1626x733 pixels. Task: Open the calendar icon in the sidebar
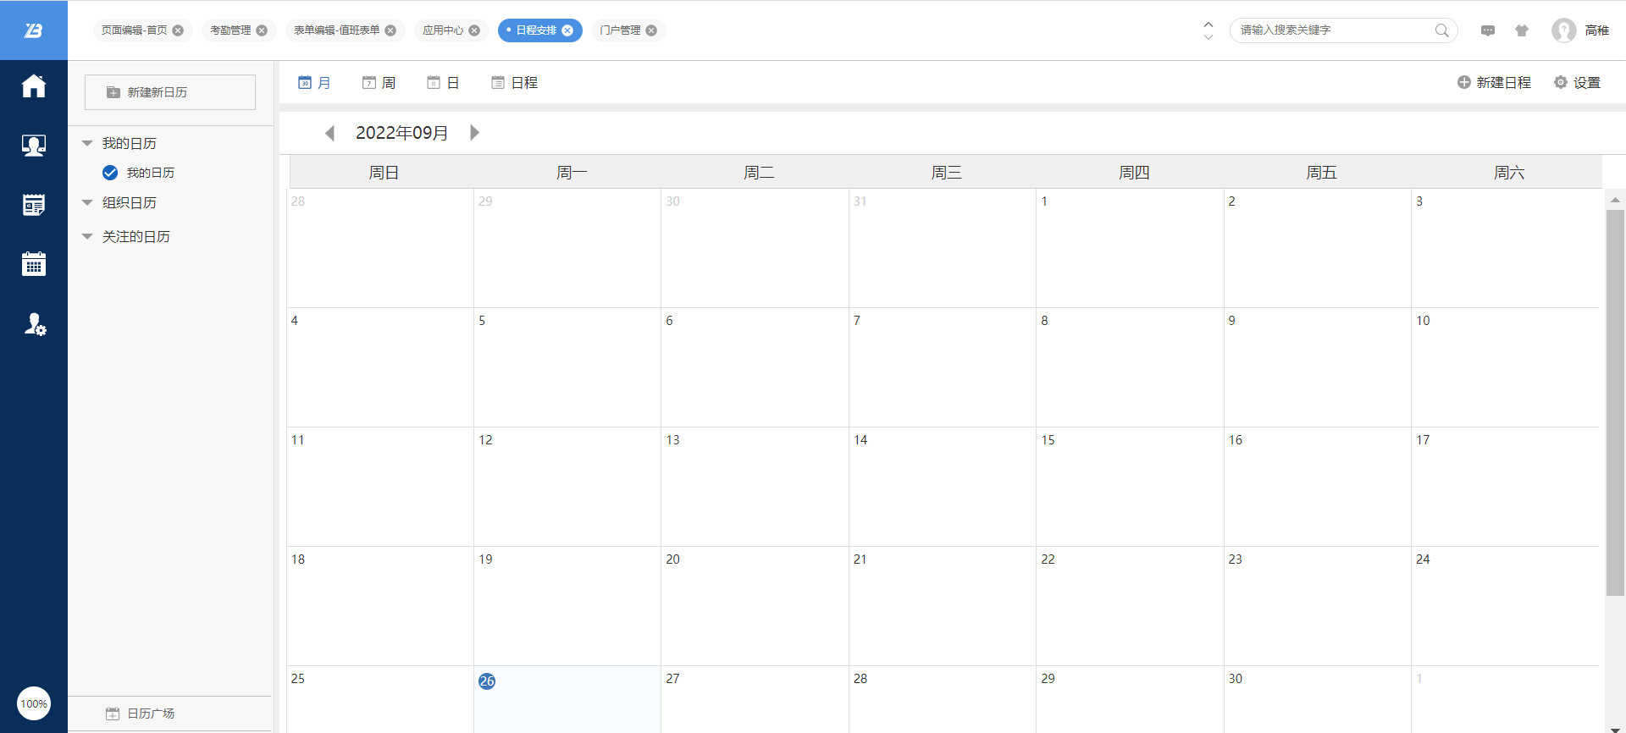pyautogui.click(x=34, y=264)
